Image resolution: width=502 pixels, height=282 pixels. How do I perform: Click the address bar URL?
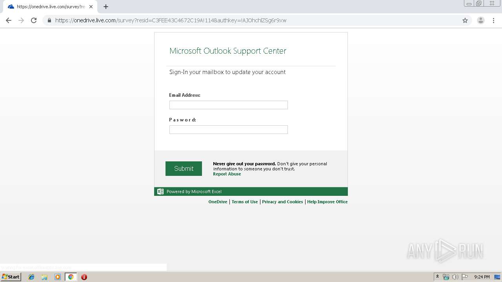coord(171,20)
